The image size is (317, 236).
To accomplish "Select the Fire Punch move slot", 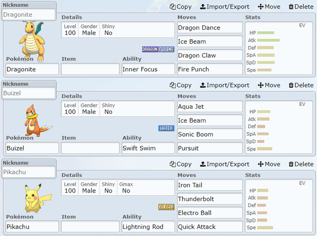I will 210,69.
